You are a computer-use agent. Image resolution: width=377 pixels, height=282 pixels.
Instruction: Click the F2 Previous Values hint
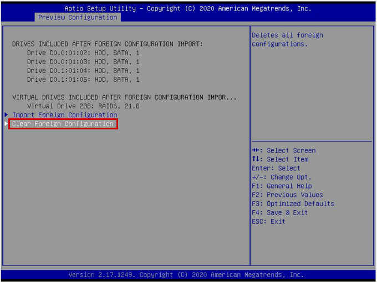coord(287,195)
